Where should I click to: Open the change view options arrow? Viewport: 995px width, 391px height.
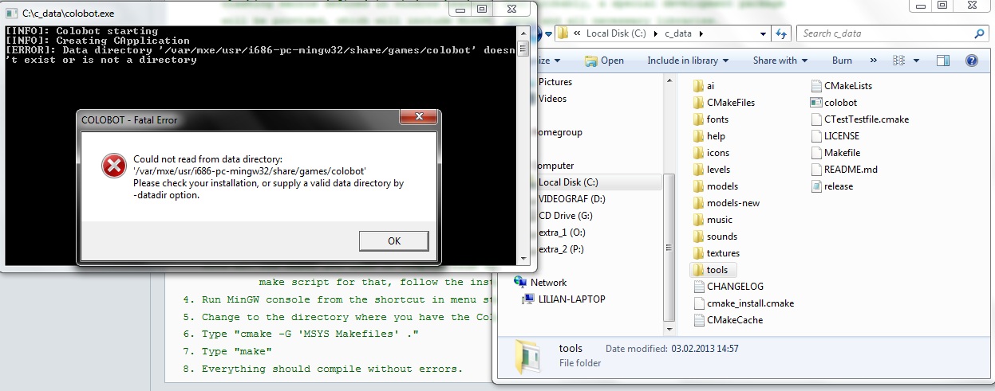pos(915,61)
